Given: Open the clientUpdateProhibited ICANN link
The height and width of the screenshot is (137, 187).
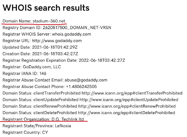Looking at the screenshot, I should [x=129, y=100].
